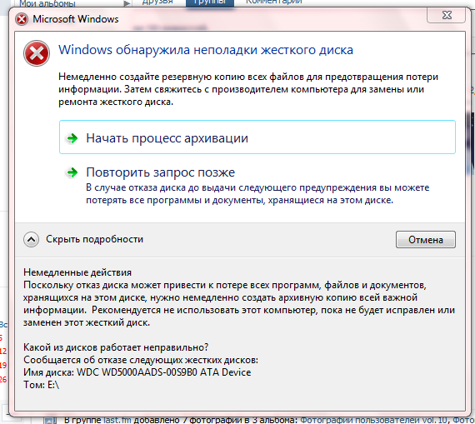Collapse details with the round chevron button
This screenshot has width=475, height=424.
31,240
